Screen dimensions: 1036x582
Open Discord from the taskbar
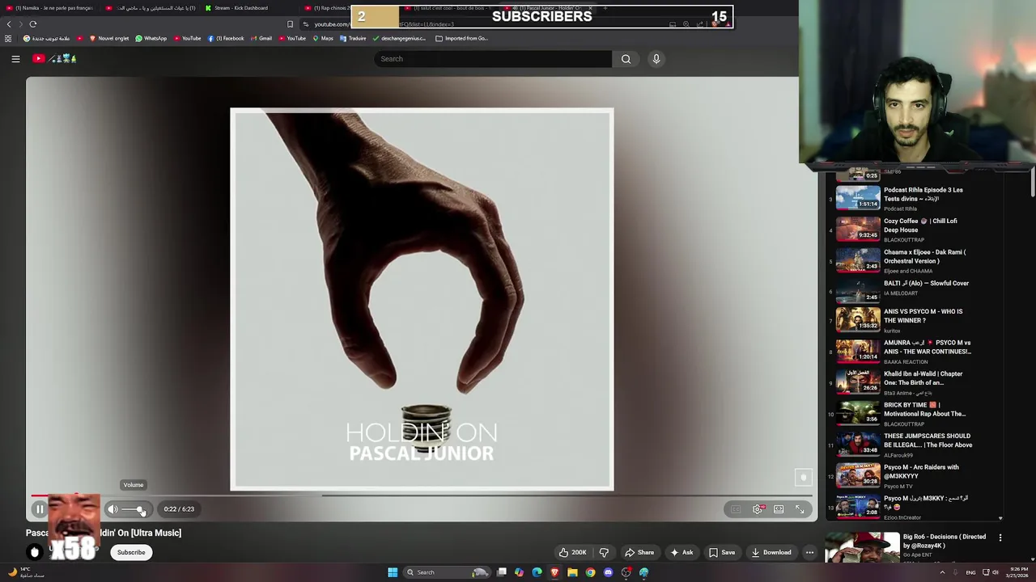tap(608, 572)
